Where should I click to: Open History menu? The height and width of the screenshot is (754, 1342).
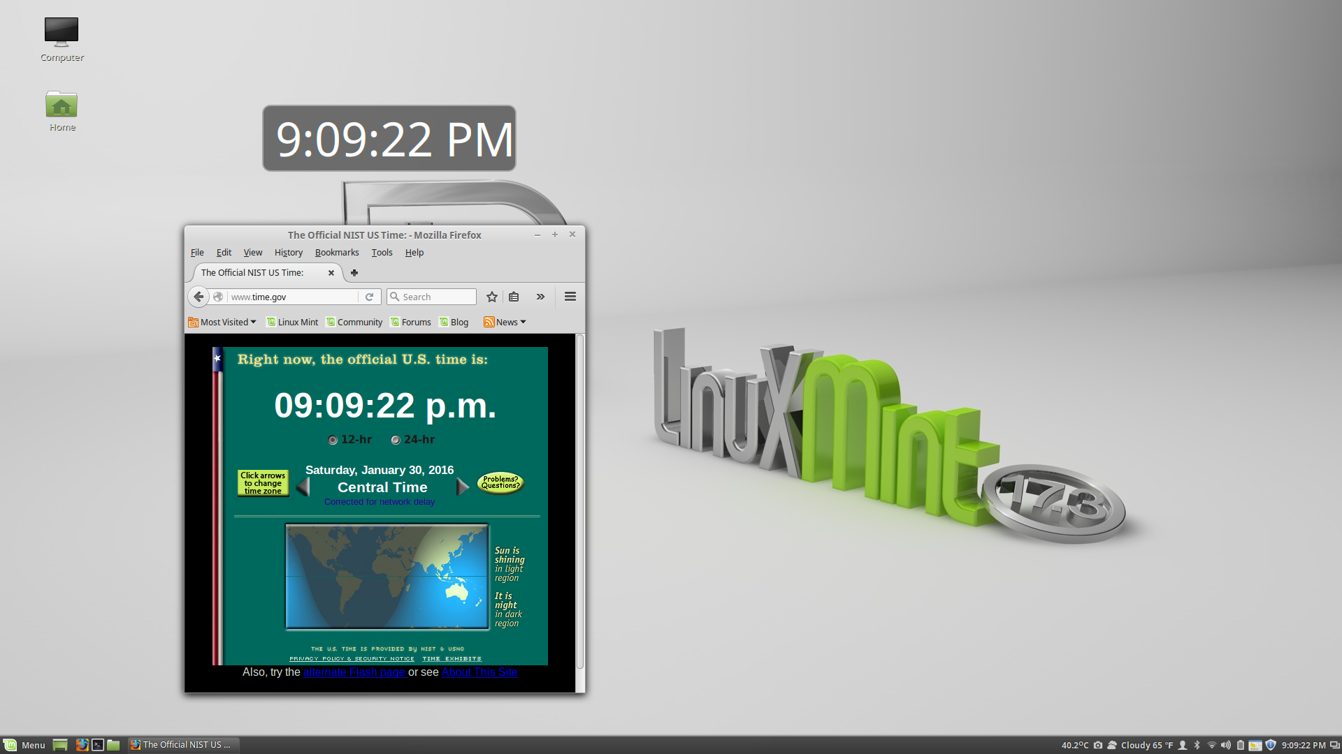click(289, 253)
